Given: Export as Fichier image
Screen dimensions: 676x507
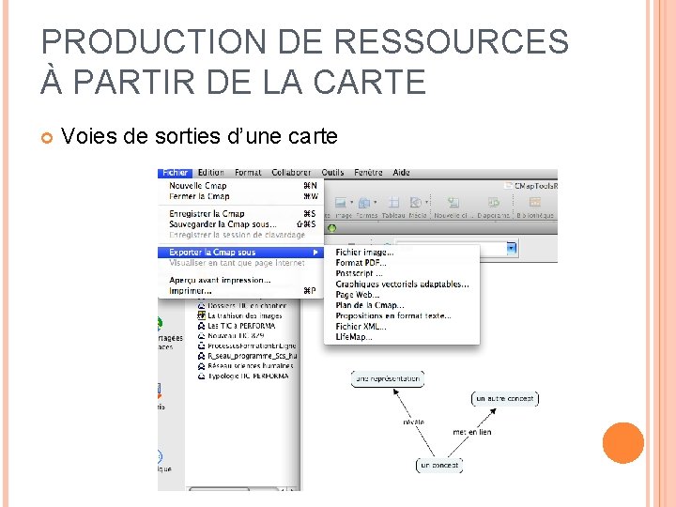Looking at the screenshot, I should point(402,253).
